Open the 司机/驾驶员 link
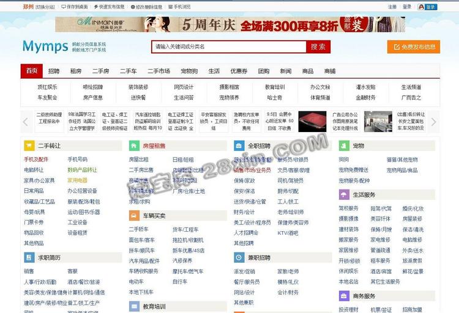 (x=290, y=180)
